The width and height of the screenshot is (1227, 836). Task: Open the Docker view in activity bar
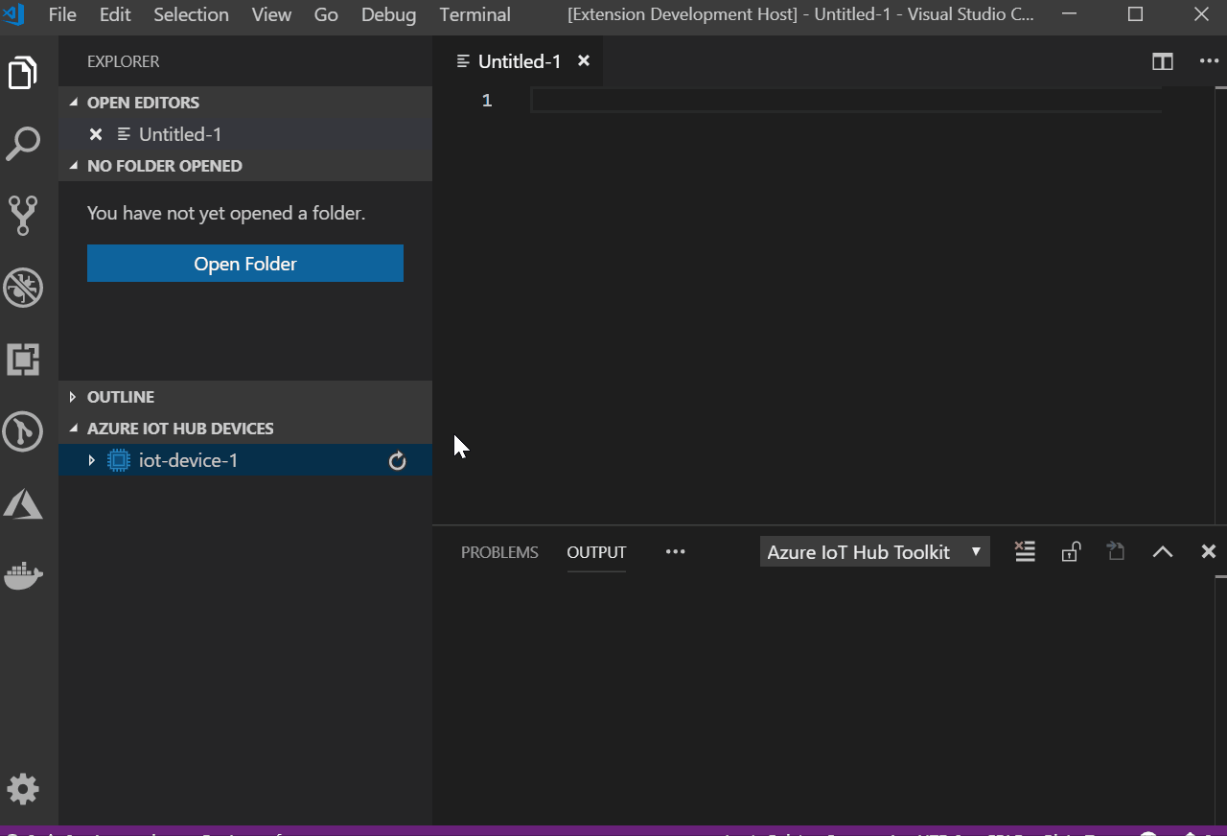(x=23, y=575)
